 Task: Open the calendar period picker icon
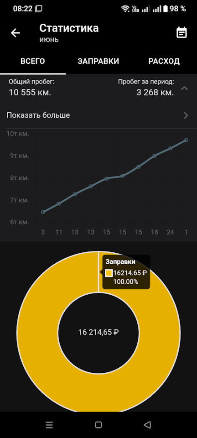tap(181, 33)
